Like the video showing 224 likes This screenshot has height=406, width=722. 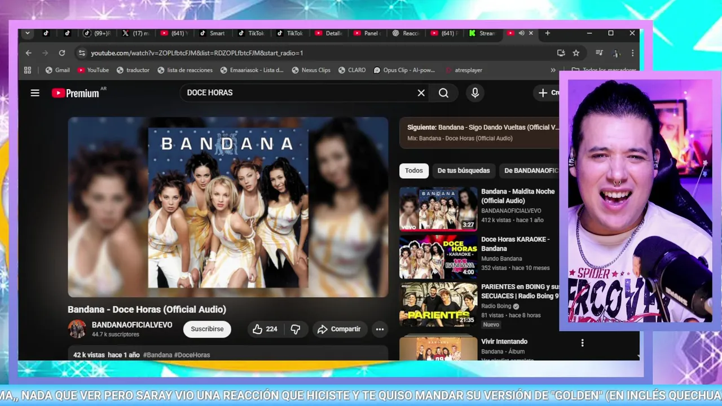click(x=265, y=329)
